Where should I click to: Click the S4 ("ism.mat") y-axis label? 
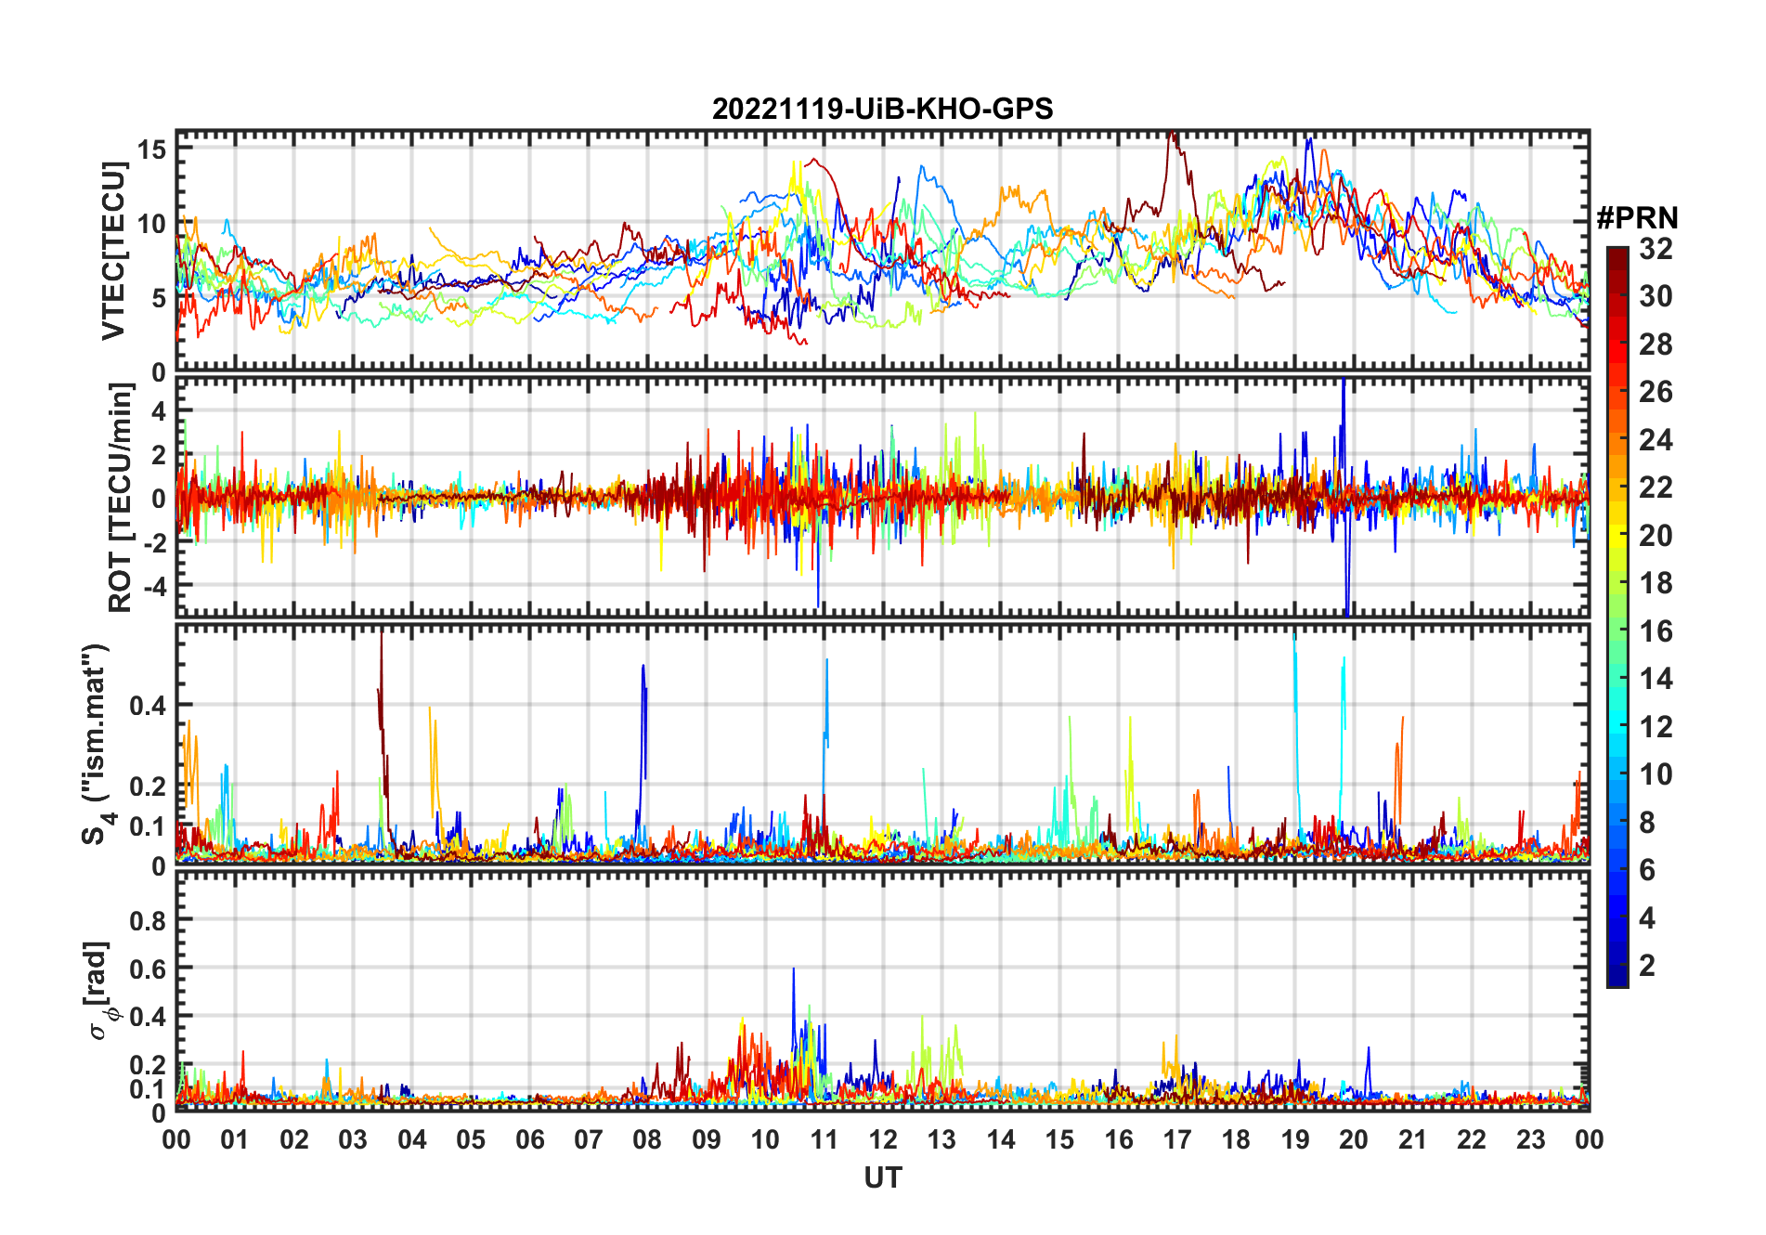[97, 745]
